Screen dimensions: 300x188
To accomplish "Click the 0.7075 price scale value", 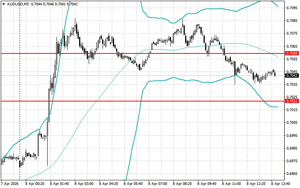I will 292,33.
